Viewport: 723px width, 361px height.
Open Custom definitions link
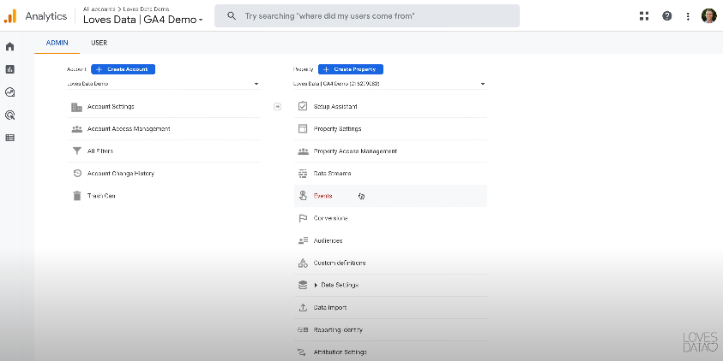(x=340, y=263)
